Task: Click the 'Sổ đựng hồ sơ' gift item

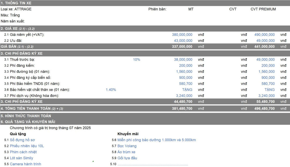Action: [22, 140]
